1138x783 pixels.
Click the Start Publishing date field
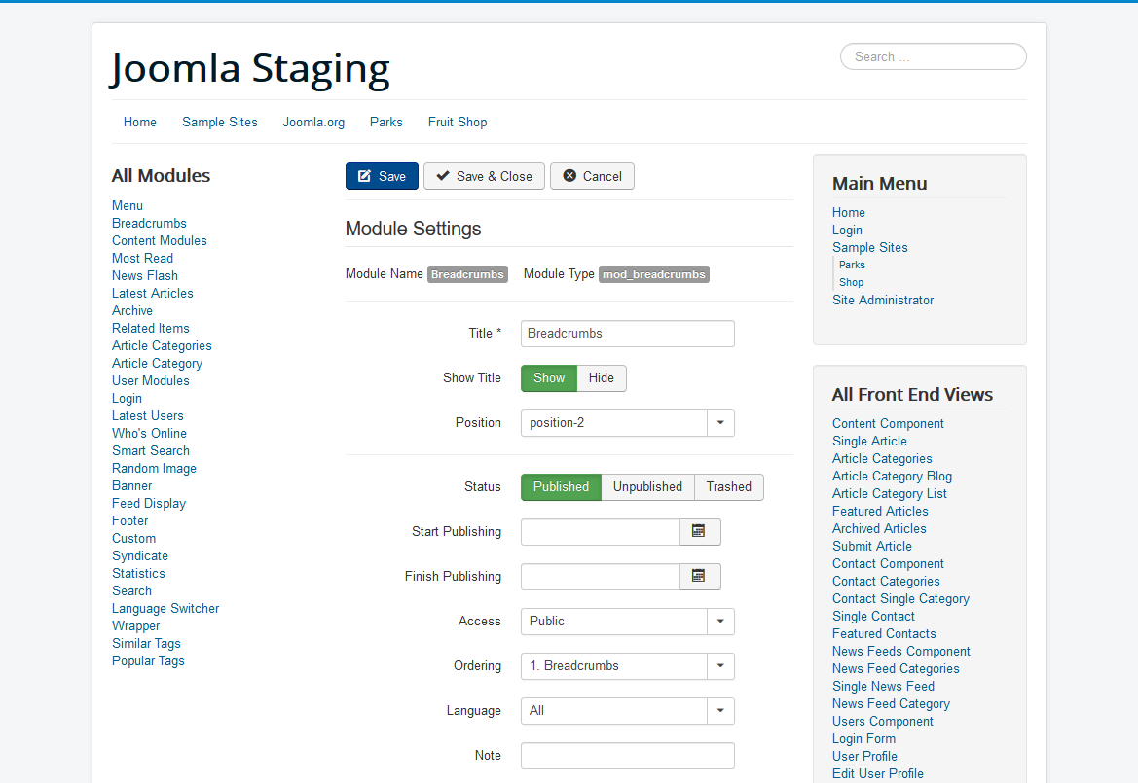(x=601, y=531)
